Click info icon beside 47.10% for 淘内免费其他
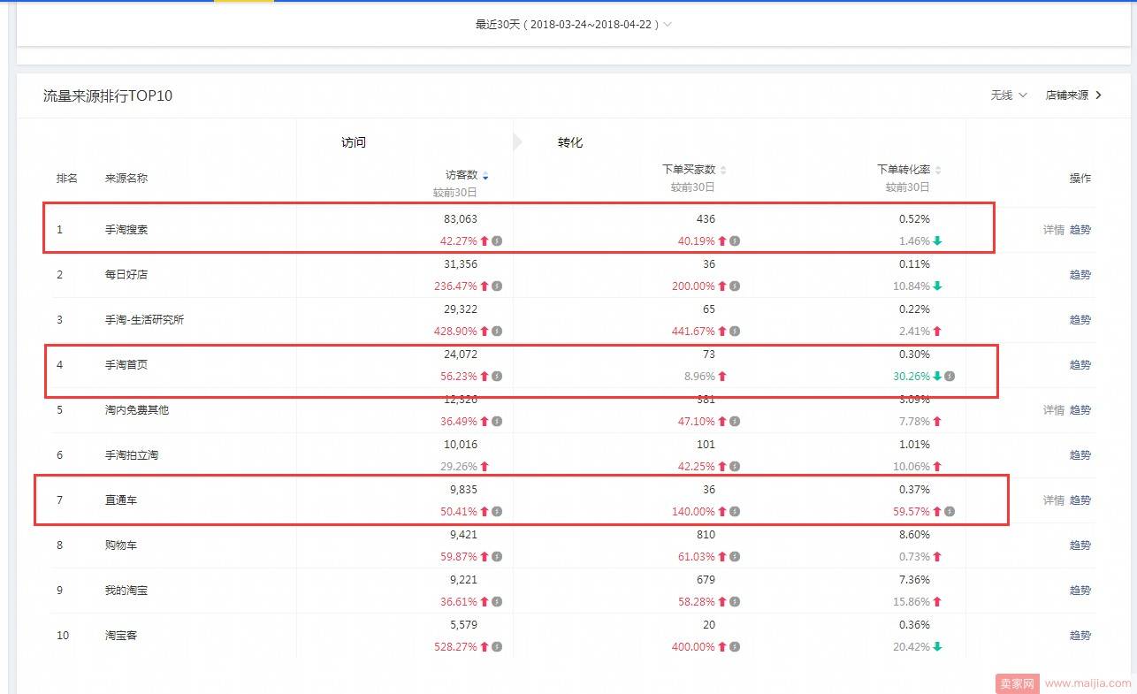 pos(736,422)
